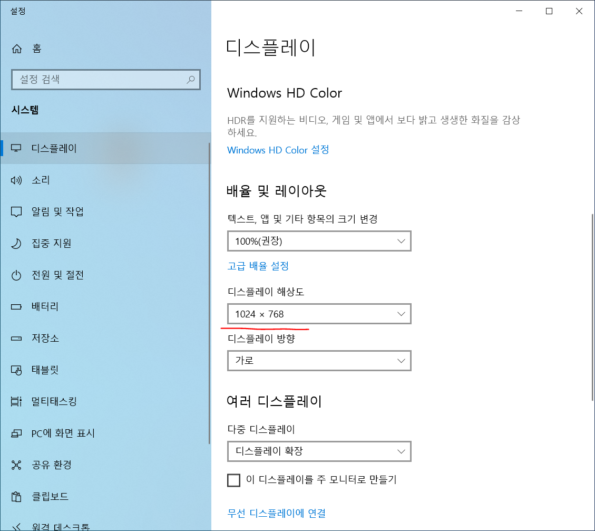Open the 가로 orientation dropdown
595x531 pixels.
point(319,361)
